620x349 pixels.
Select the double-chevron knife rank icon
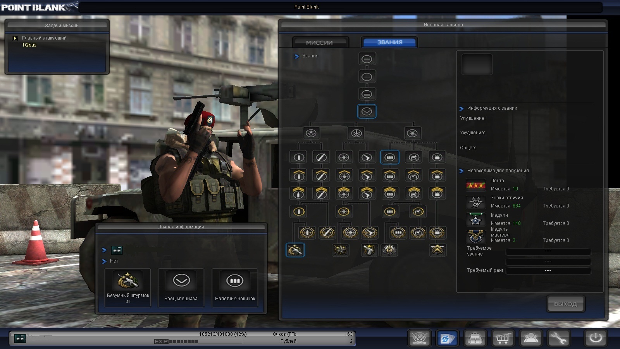click(321, 193)
